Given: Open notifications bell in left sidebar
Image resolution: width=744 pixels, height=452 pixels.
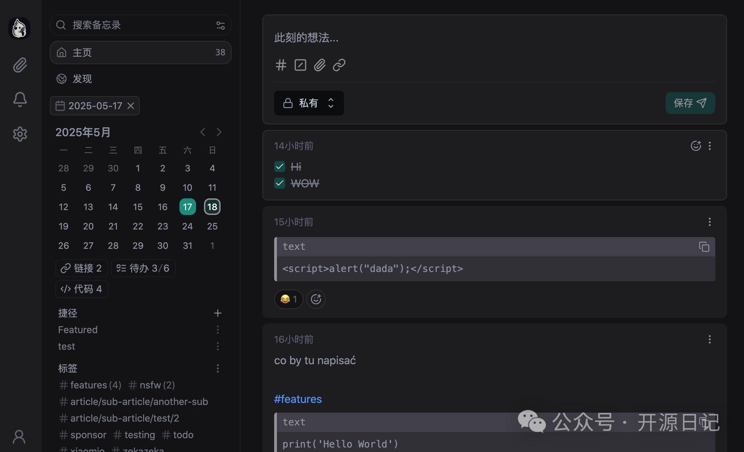Looking at the screenshot, I should tap(20, 100).
